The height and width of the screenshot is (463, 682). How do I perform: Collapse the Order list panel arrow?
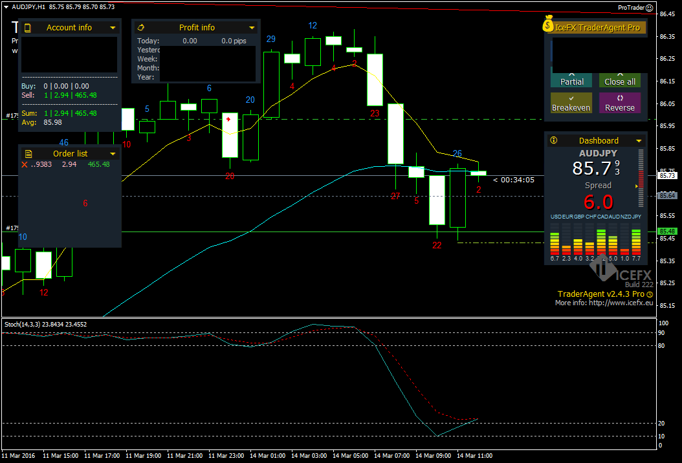pyautogui.click(x=113, y=154)
